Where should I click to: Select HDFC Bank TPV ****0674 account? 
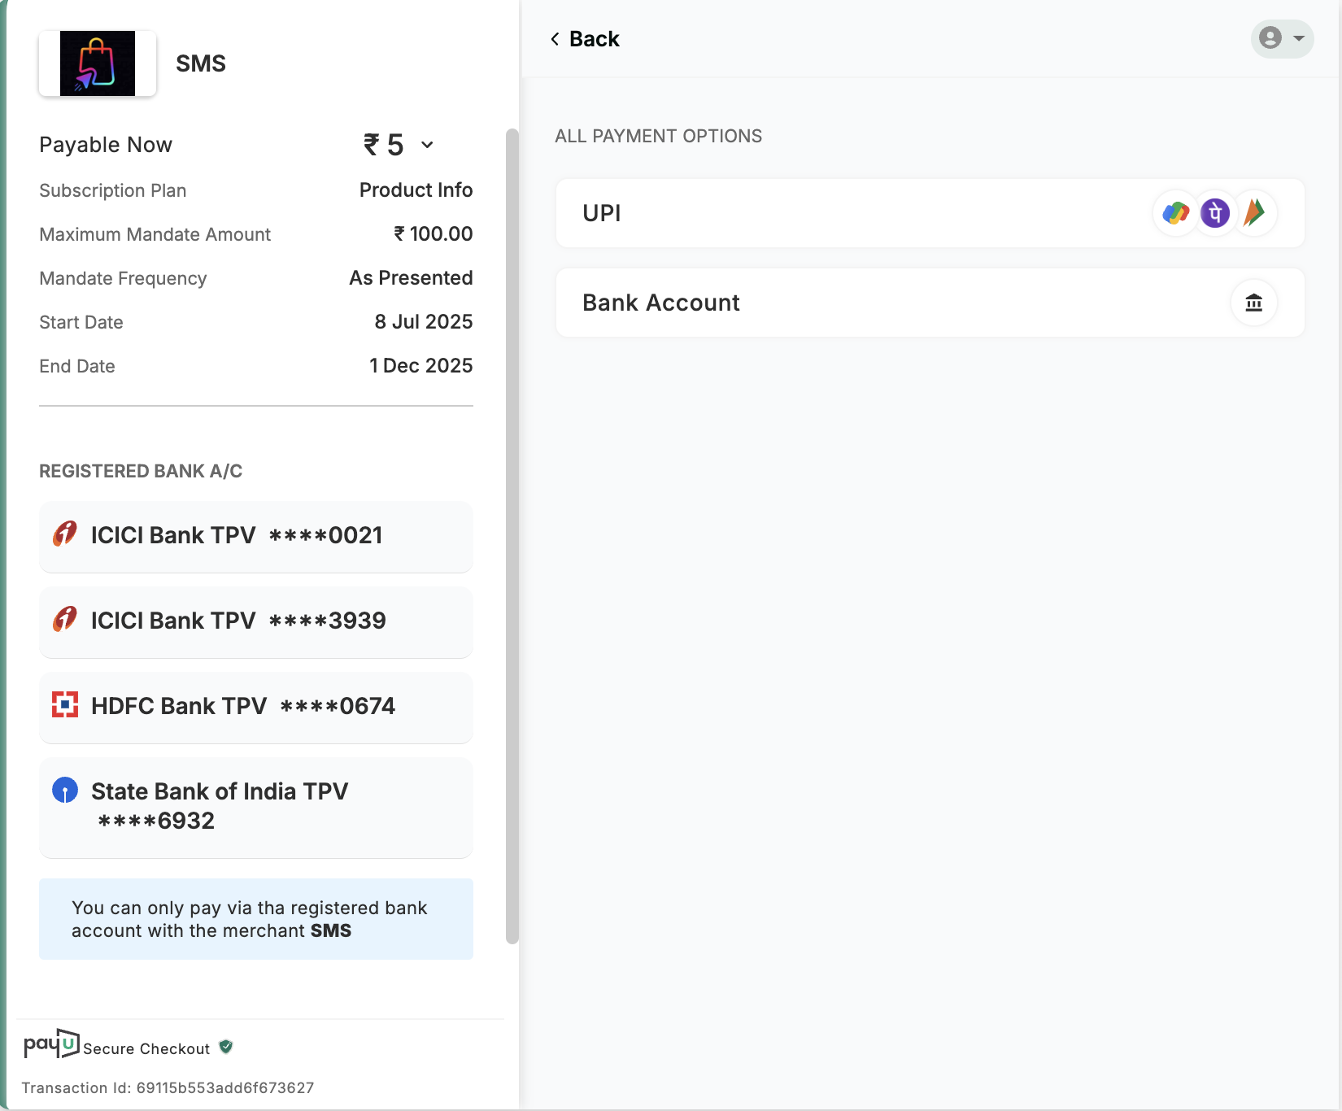click(x=255, y=707)
